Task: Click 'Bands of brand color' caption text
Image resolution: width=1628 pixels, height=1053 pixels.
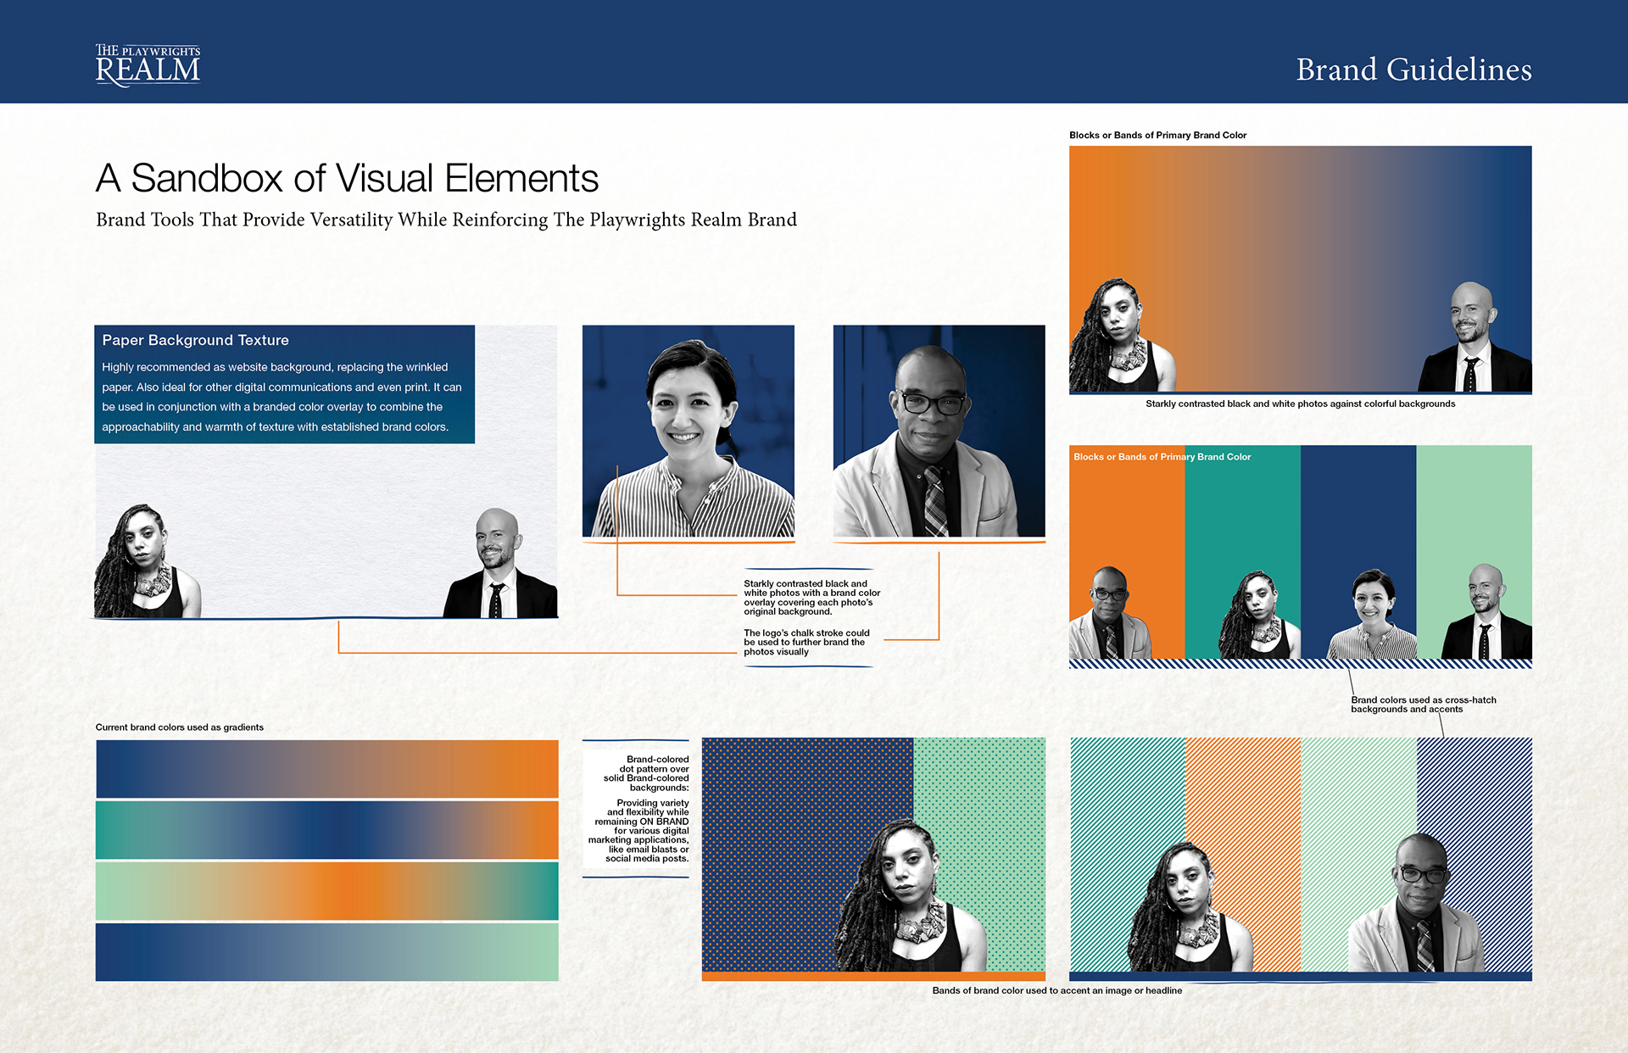Action: pyautogui.click(x=1057, y=990)
